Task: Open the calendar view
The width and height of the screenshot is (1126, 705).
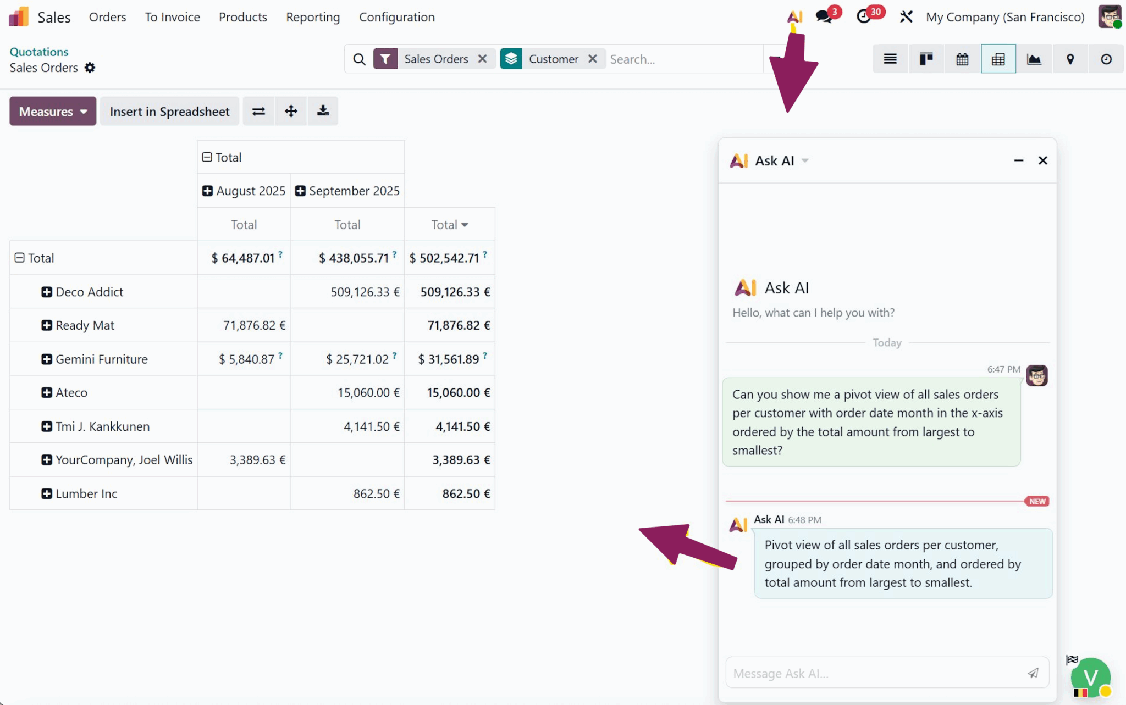Action: coord(962,59)
